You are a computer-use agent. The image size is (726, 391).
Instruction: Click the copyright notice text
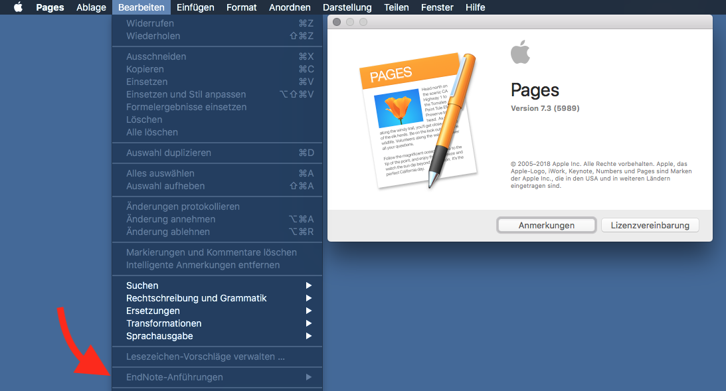click(x=601, y=175)
